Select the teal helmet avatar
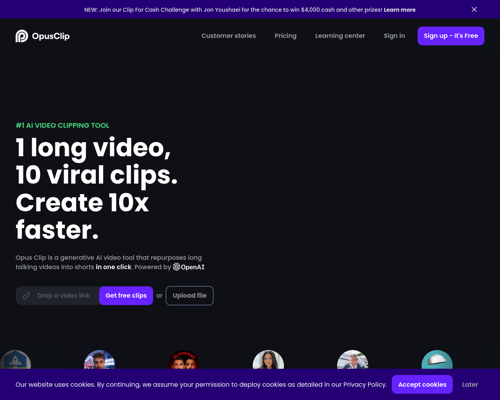This screenshot has height=400, width=500. tap(437, 360)
